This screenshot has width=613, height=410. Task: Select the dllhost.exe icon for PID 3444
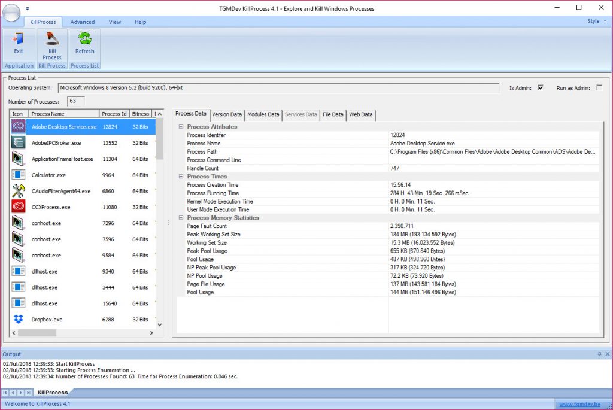click(x=19, y=287)
